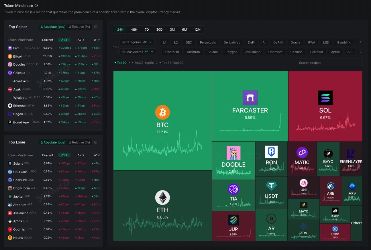Image resolution: width=371 pixels, height=250 pixels.
Task: Select the 24H timeframe tab
Action: pyautogui.click(x=120, y=29)
